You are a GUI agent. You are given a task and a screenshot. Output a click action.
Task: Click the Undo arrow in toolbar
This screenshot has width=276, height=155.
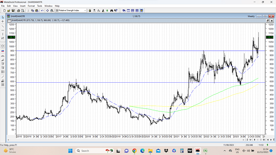[42, 10]
